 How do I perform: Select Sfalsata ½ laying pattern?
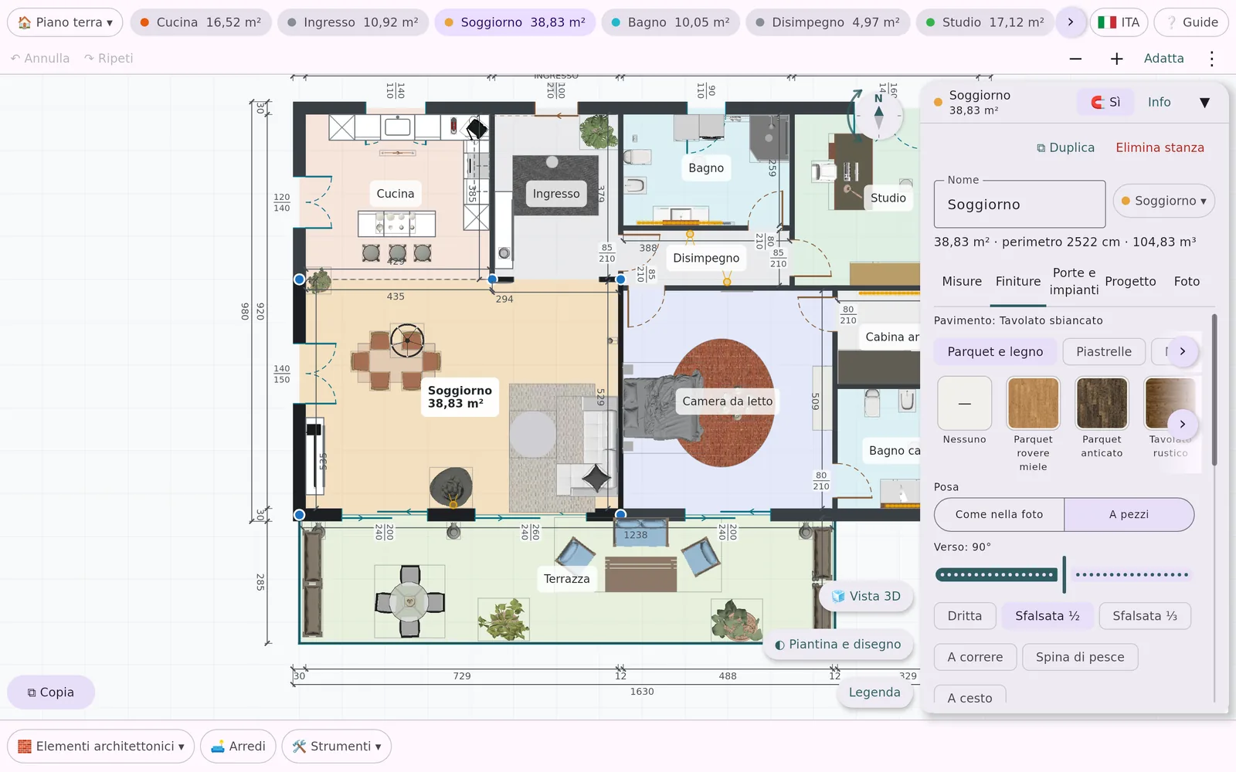(1047, 616)
